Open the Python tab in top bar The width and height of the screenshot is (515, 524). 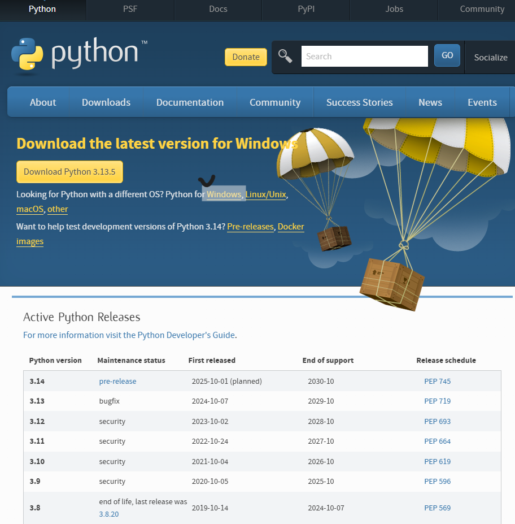[42, 9]
